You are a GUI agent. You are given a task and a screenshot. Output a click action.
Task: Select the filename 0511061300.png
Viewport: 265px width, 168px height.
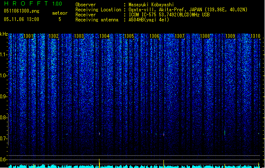[x=21, y=11]
